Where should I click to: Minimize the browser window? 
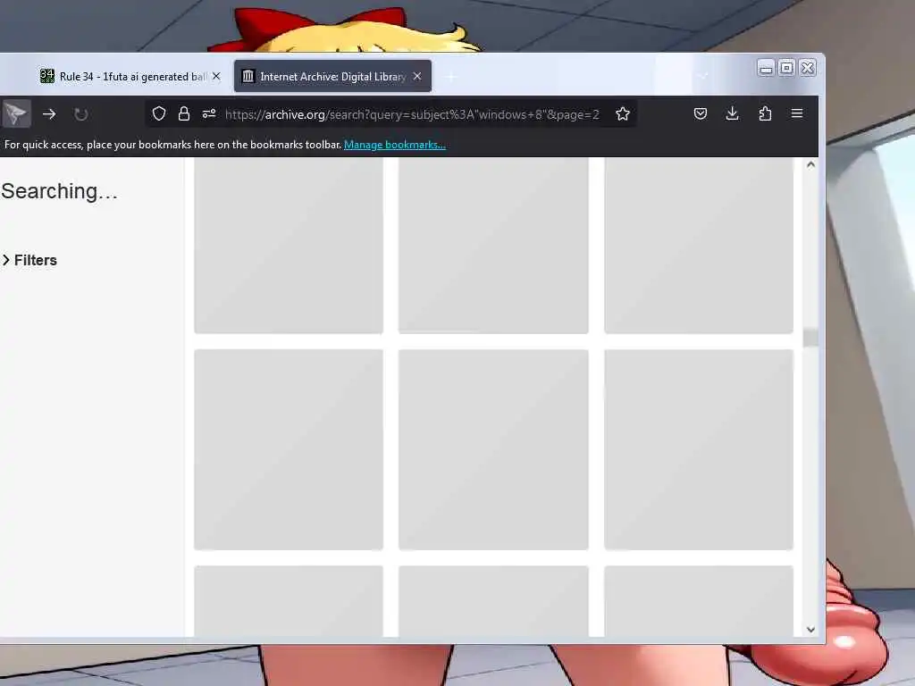click(766, 68)
